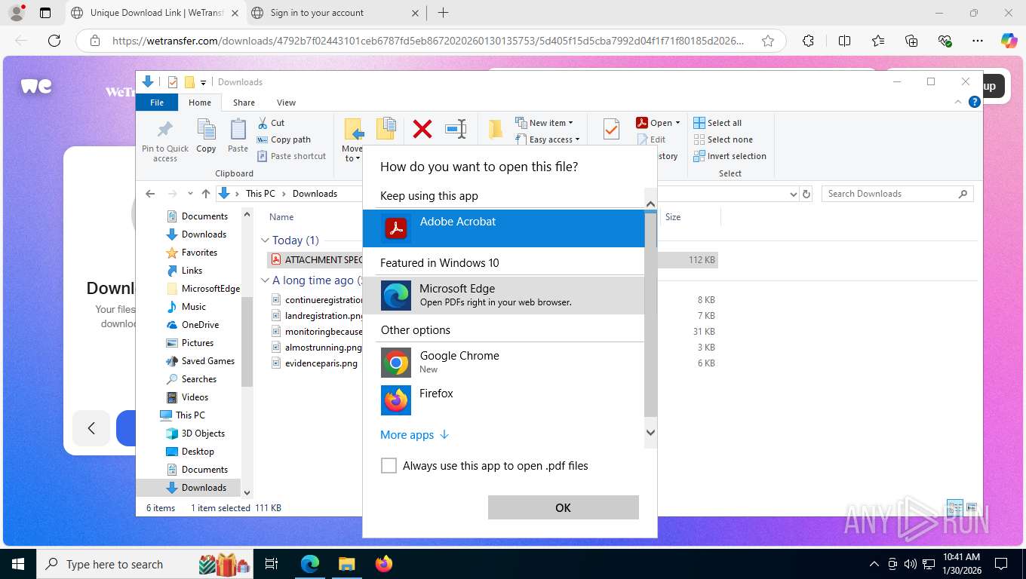Click Select none in the ribbon
The height and width of the screenshot is (579, 1026).
coord(723,139)
